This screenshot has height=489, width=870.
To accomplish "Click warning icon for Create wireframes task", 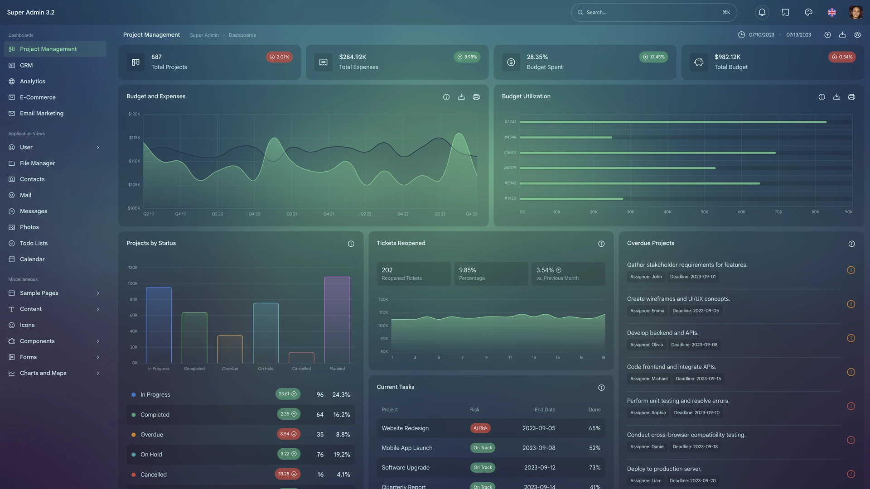I will point(851,304).
